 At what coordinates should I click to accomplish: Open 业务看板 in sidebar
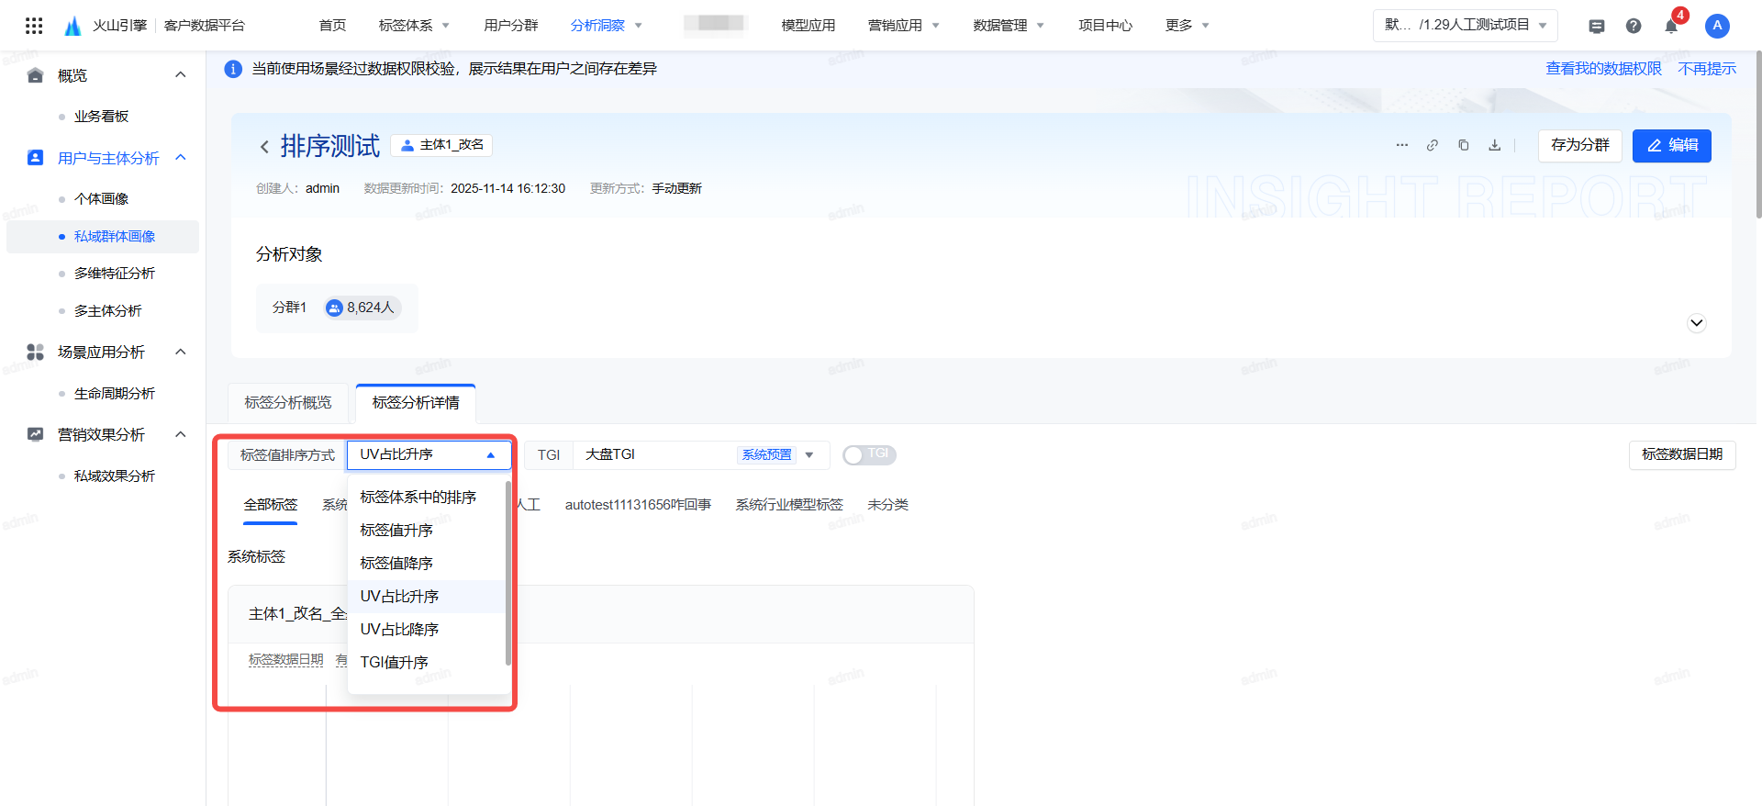pyautogui.click(x=101, y=117)
